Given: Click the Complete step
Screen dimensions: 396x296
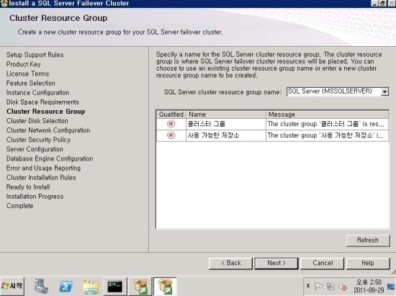Looking at the screenshot, I should [19, 206].
